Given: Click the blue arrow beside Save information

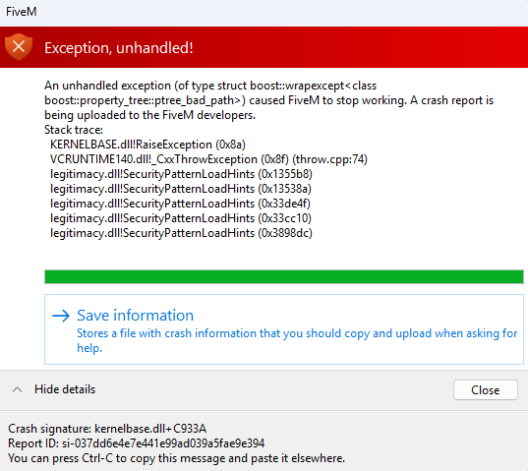Looking at the screenshot, I should (61, 316).
